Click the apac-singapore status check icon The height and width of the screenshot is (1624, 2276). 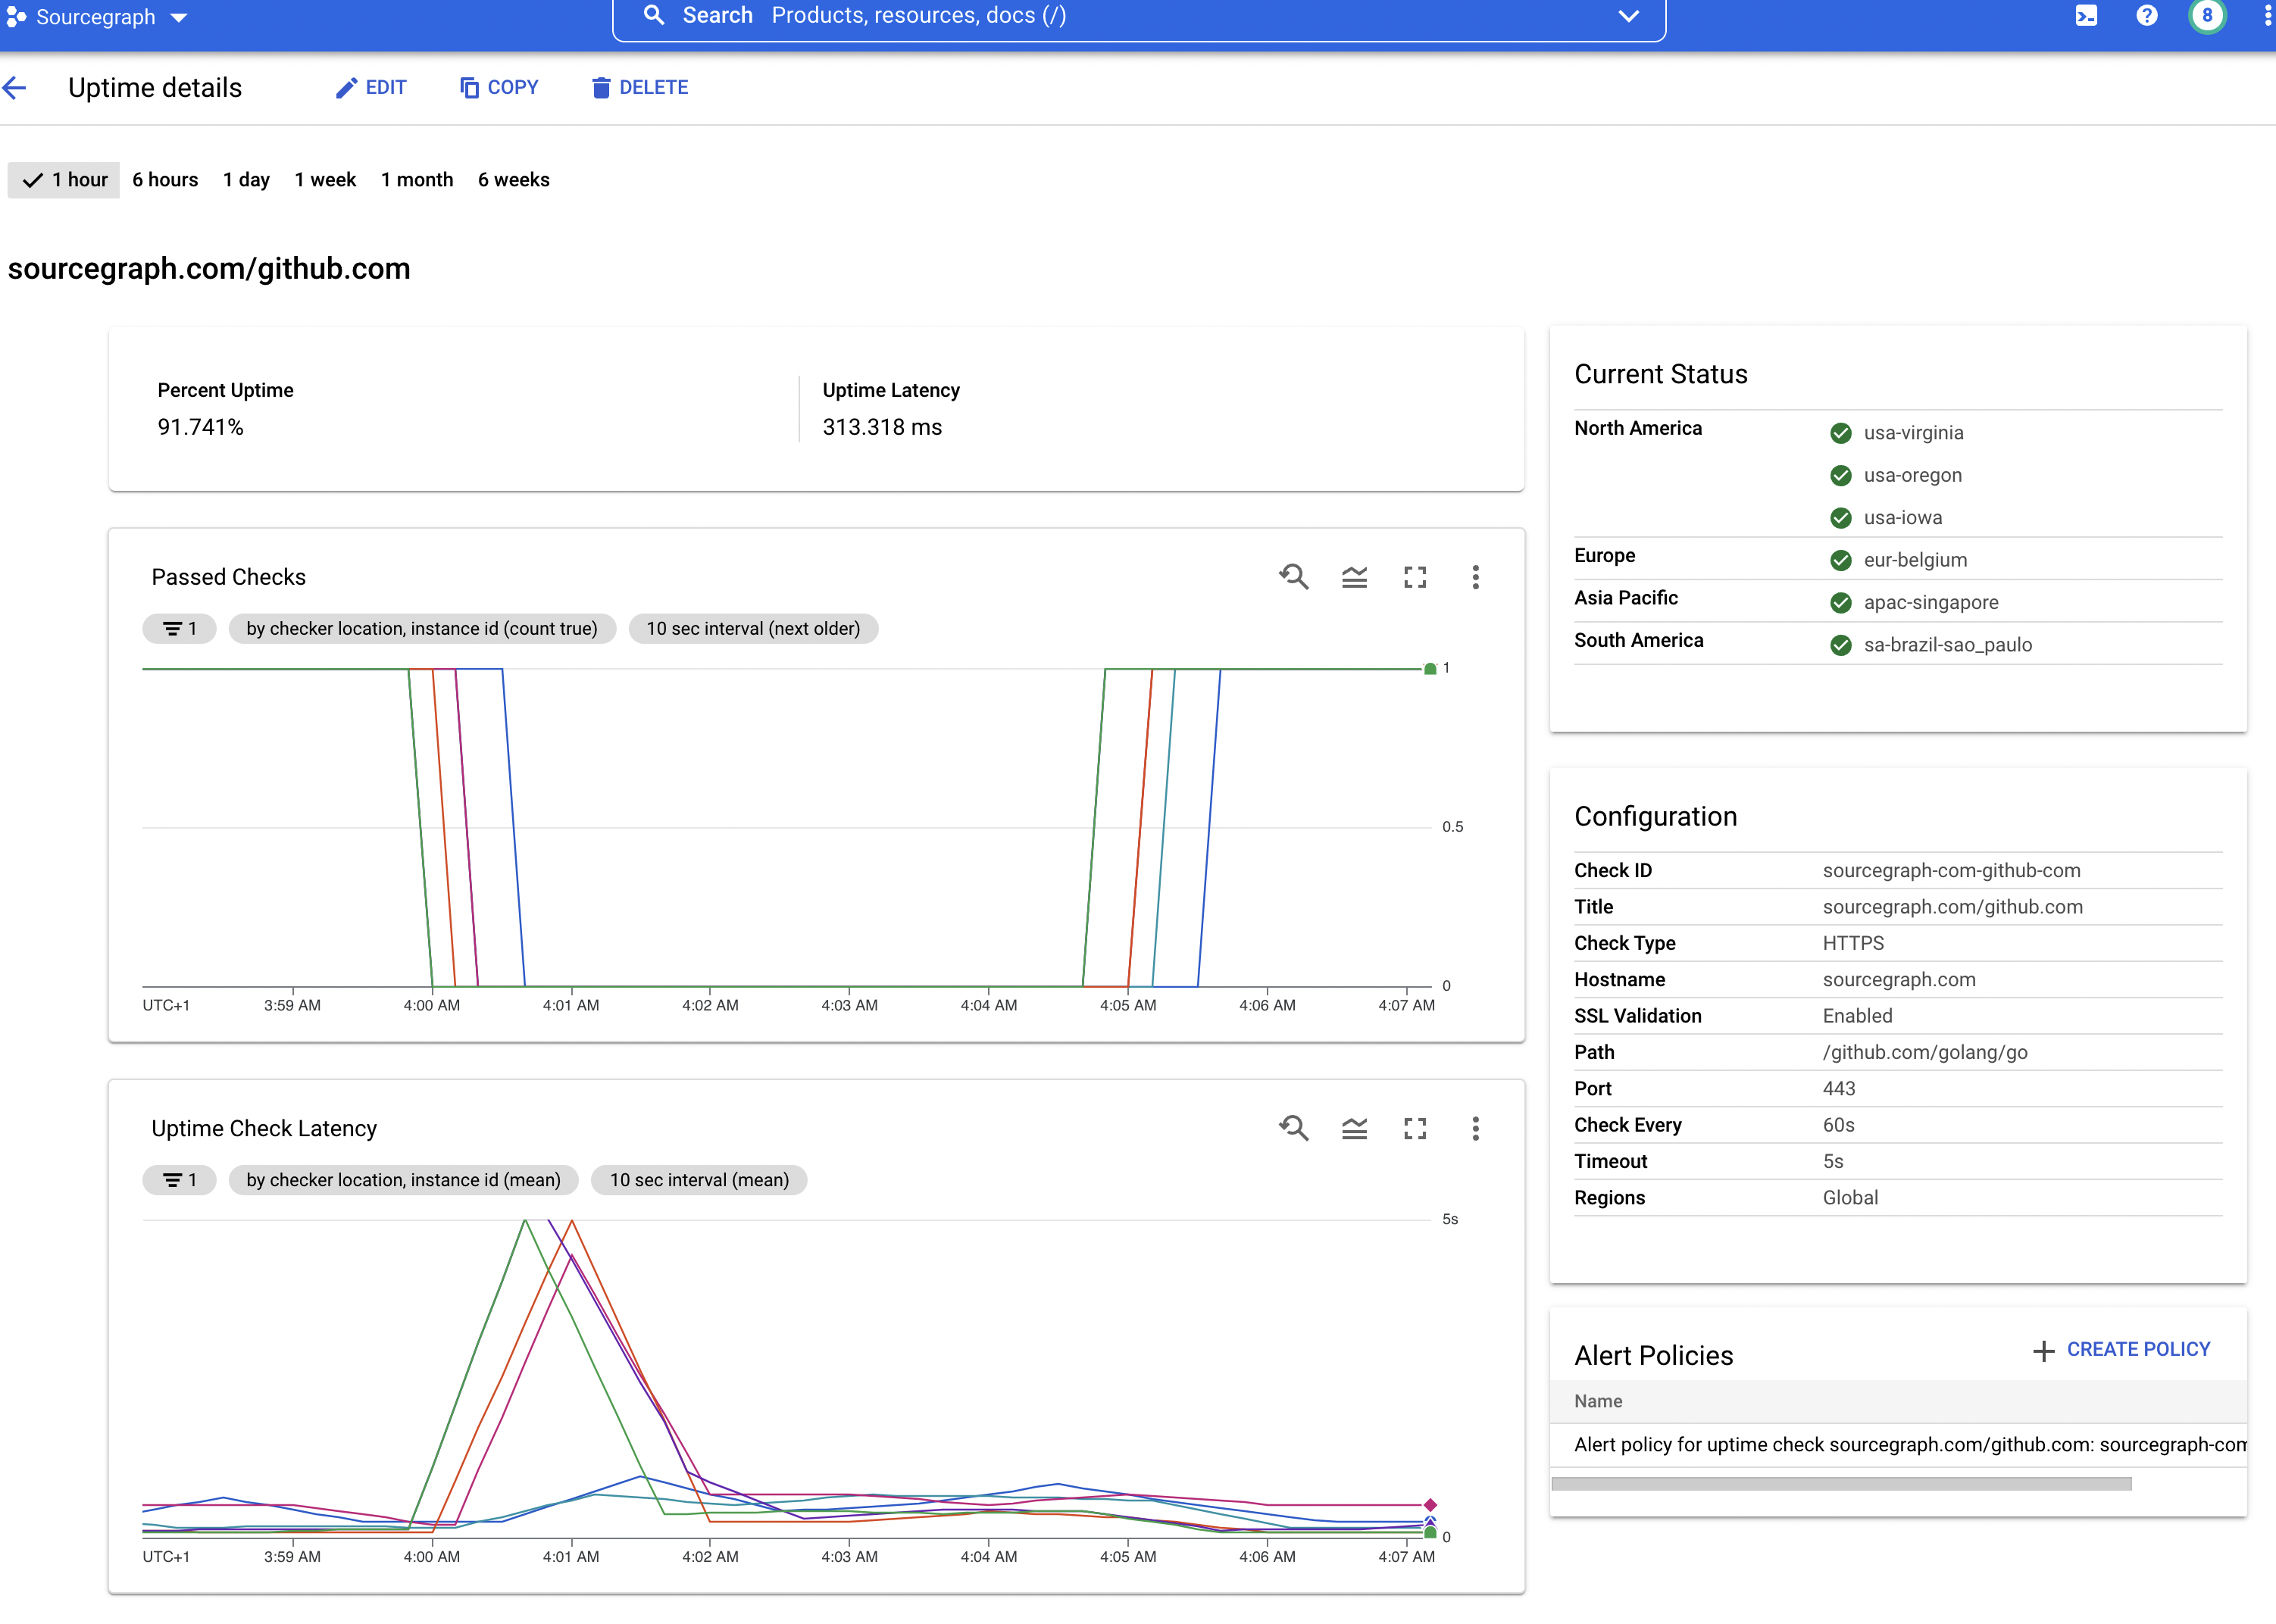(x=1840, y=602)
